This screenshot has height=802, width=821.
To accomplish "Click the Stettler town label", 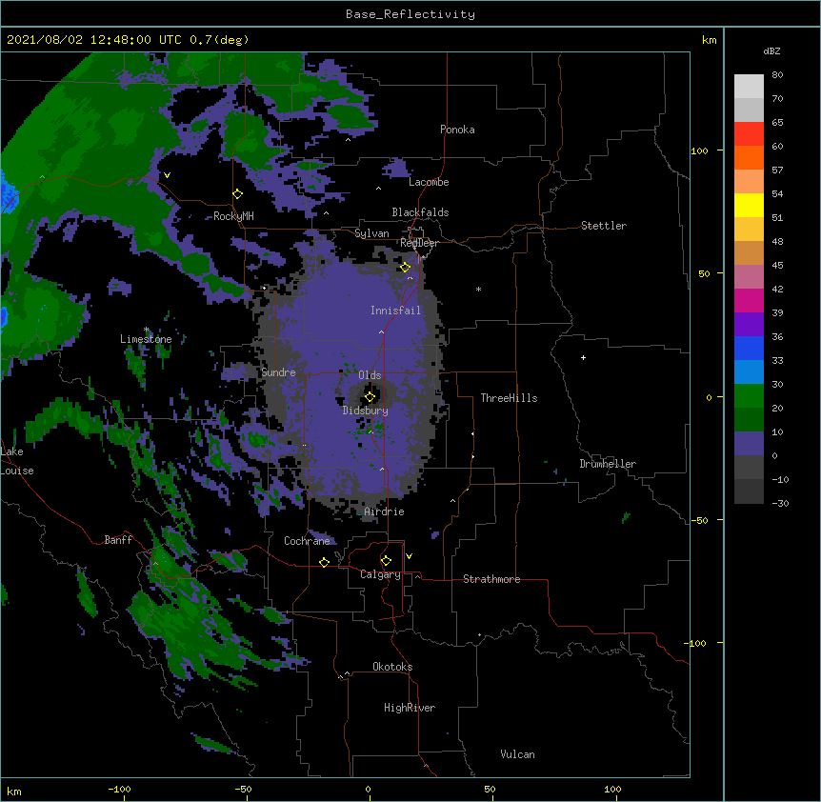I will (604, 226).
